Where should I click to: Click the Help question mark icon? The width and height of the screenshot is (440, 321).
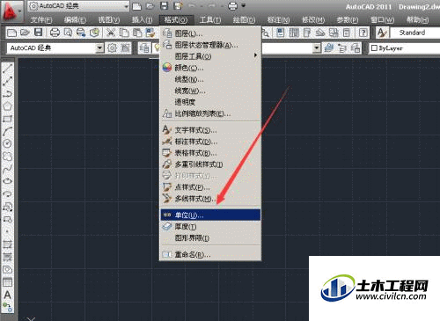click(363, 33)
